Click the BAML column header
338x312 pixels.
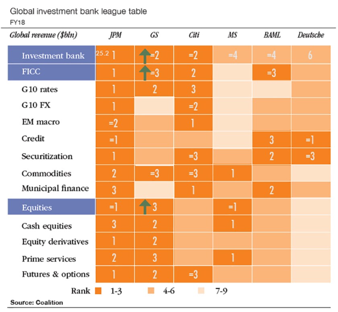[x=272, y=35]
